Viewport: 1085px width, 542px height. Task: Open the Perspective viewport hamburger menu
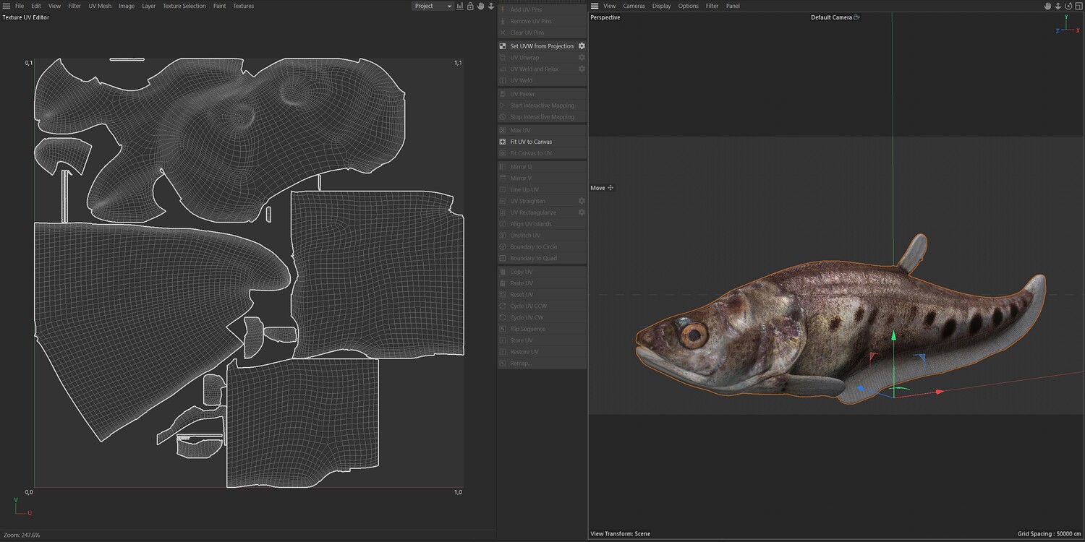coord(595,6)
